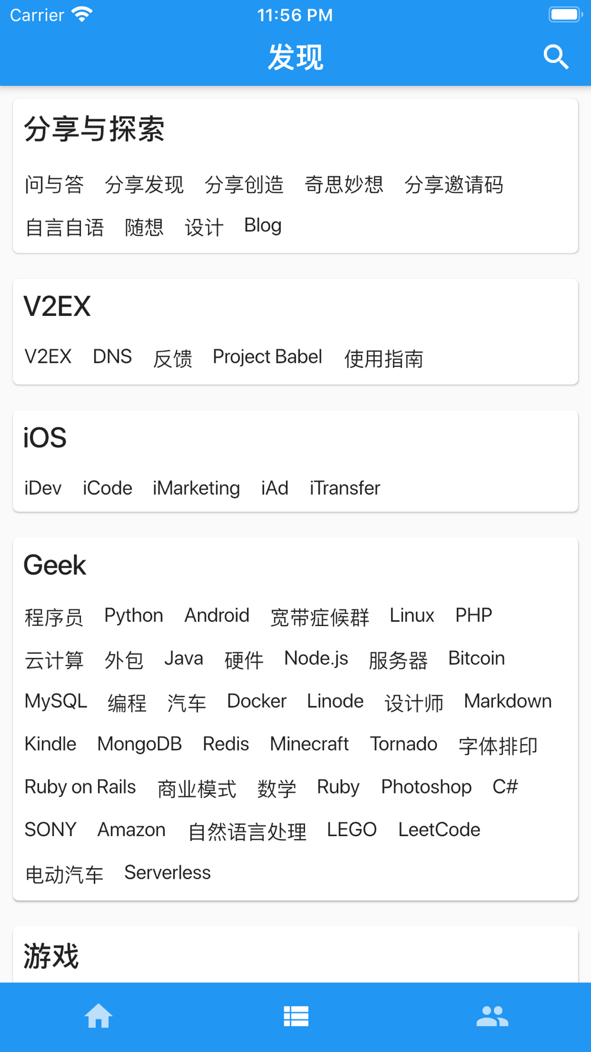Image resolution: width=591 pixels, height=1052 pixels.
Task: Tap the 游戏 section header
Action: pyautogui.click(x=51, y=956)
